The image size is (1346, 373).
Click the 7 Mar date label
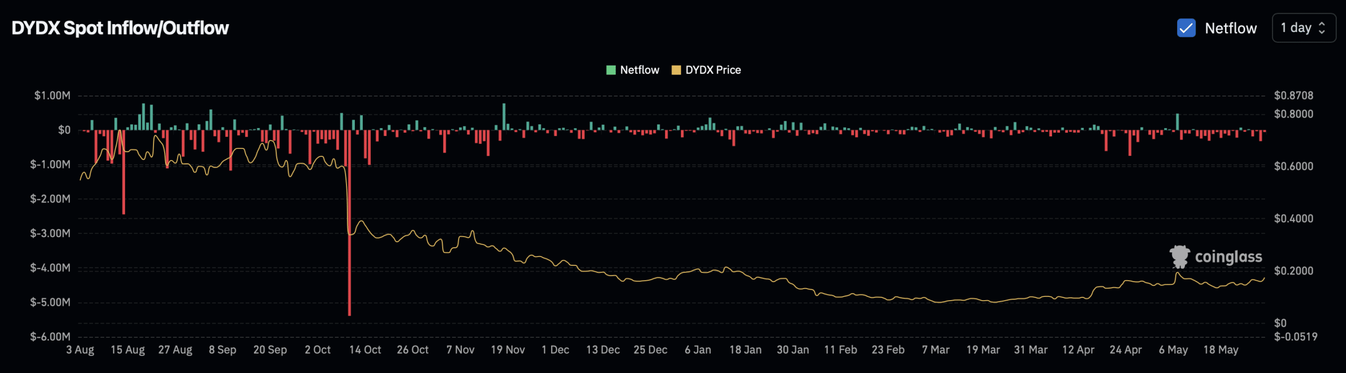click(x=935, y=350)
